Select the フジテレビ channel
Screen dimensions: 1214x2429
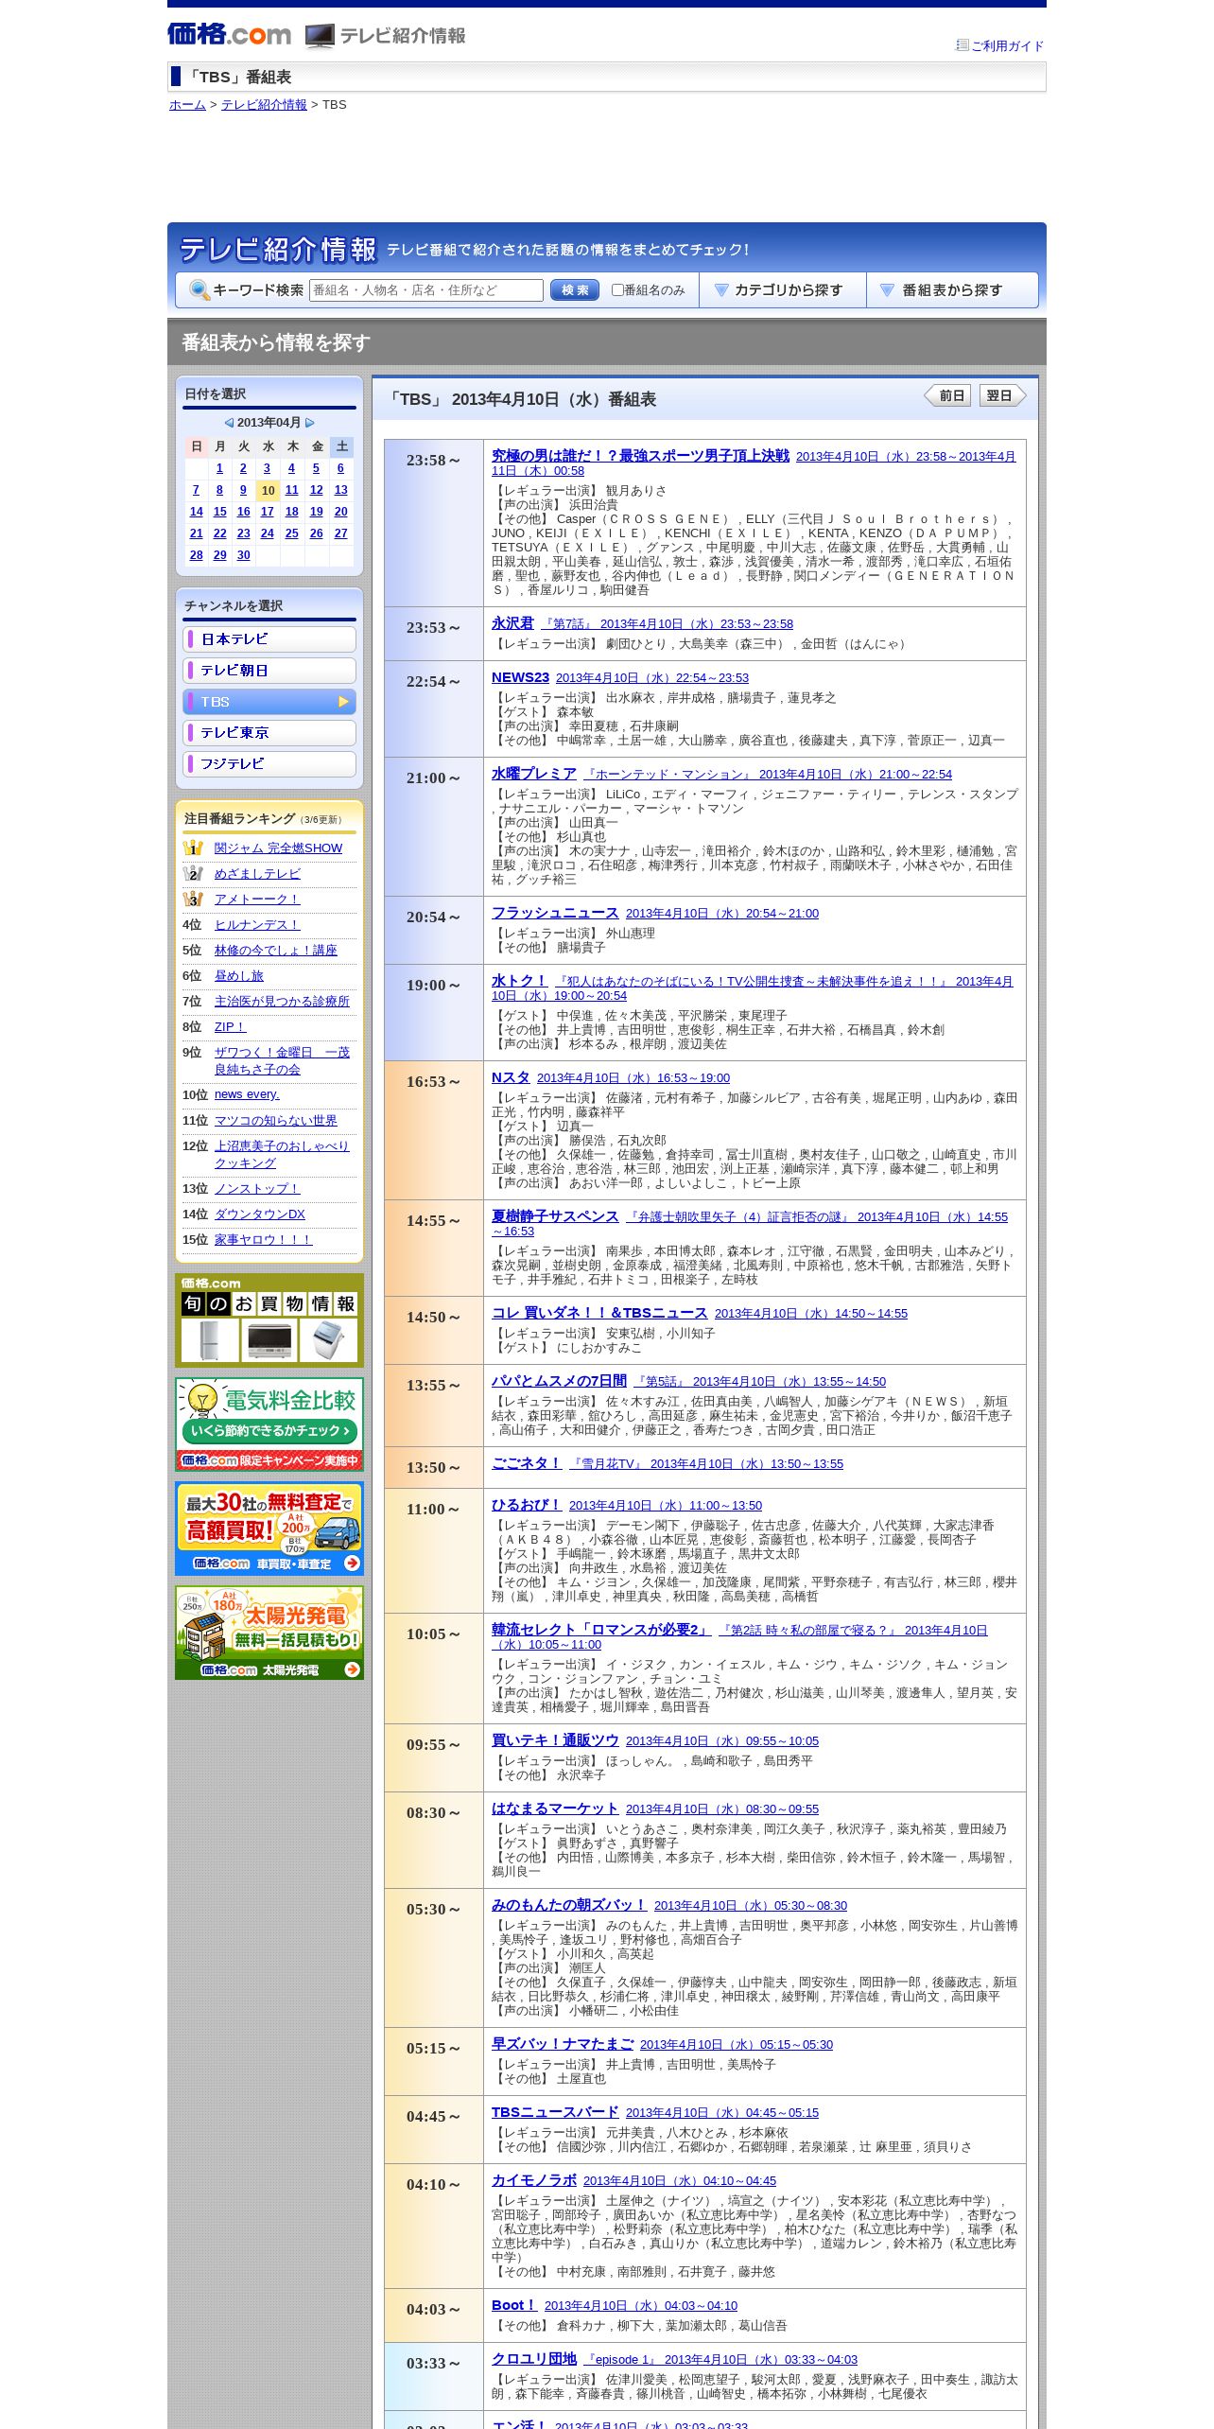point(269,764)
